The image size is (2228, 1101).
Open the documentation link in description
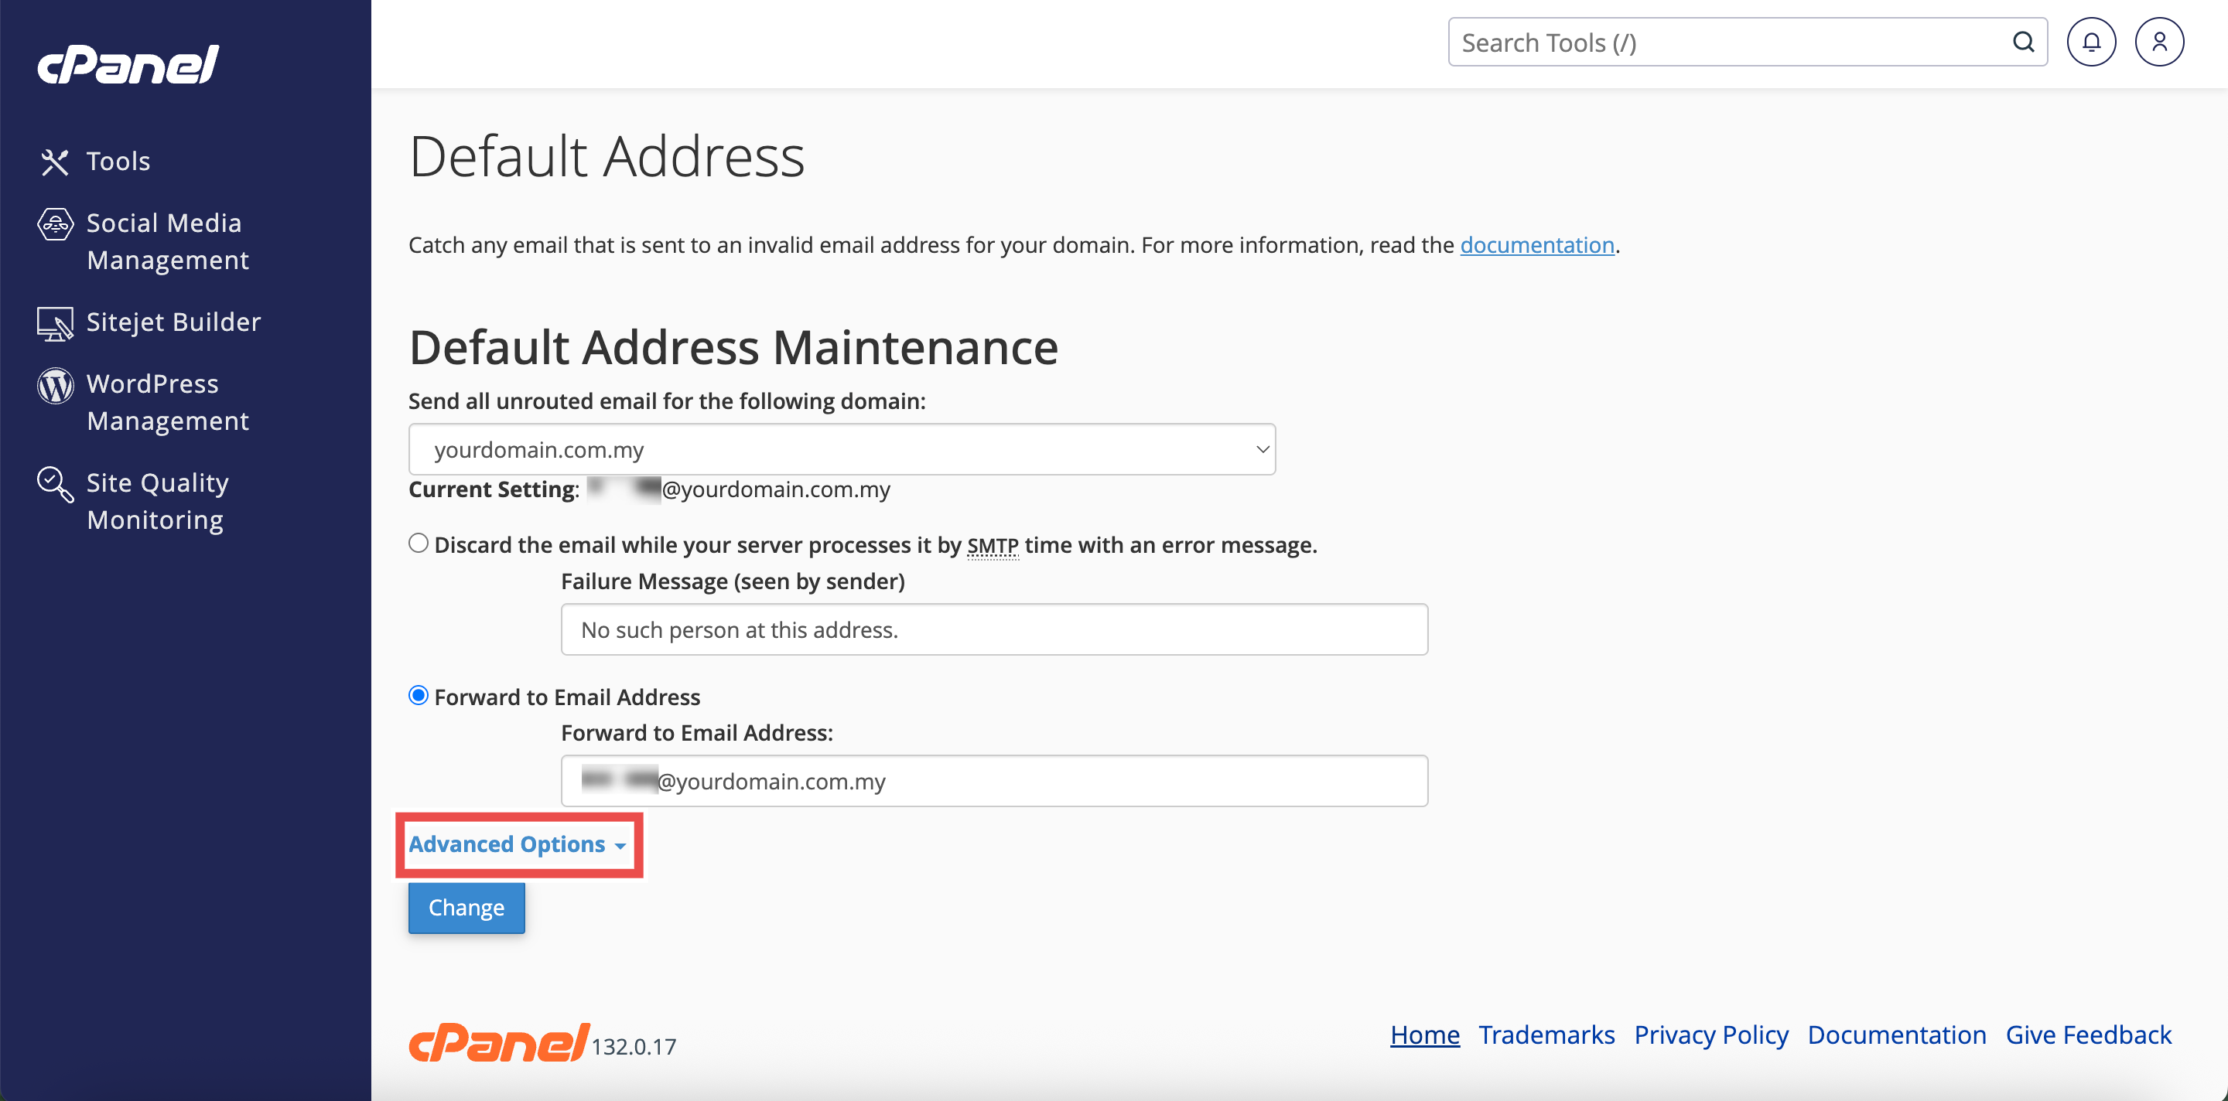coord(1536,245)
